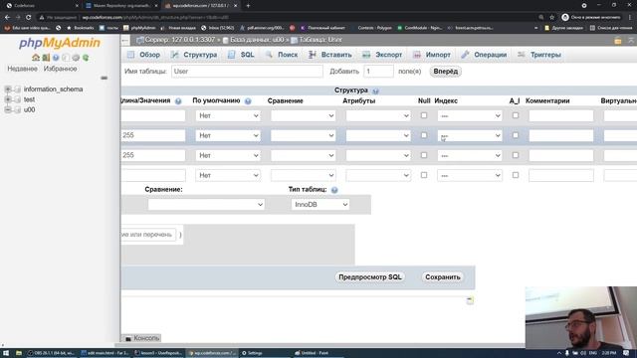Click help icon beside Тип таблиц label
The width and height of the screenshot is (637, 358).
click(x=334, y=190)
